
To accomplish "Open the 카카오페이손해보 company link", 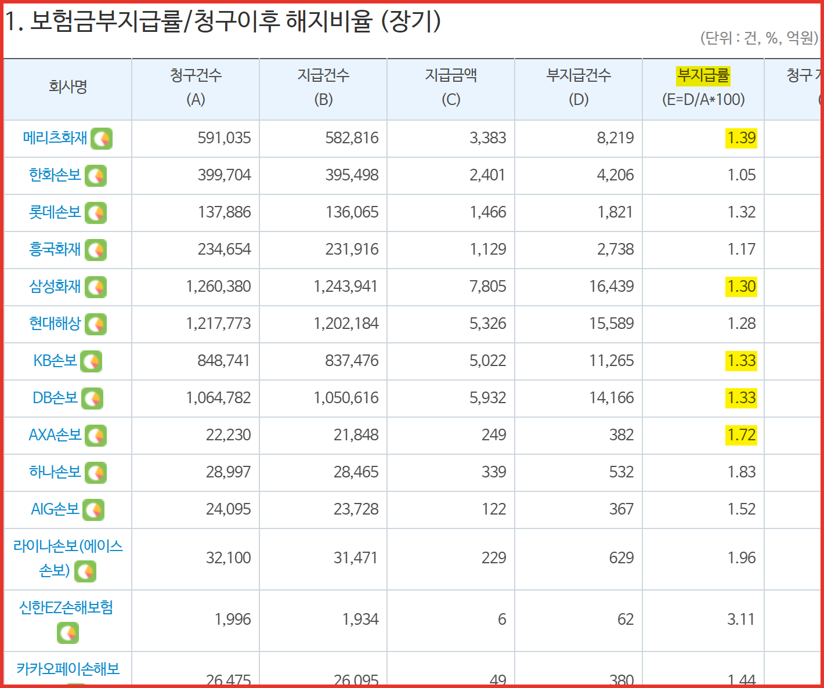I will point(68,669).
